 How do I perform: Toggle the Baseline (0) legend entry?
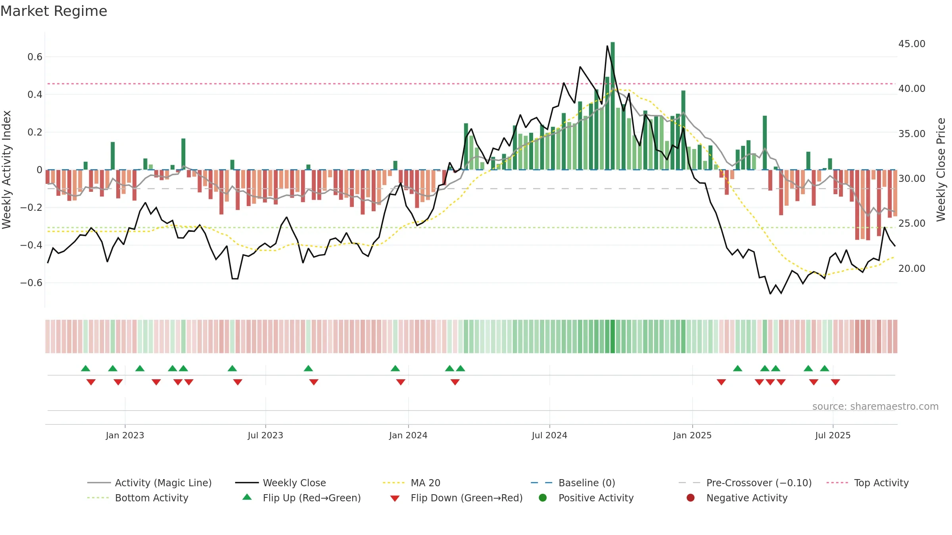click(x=573, y=483)
